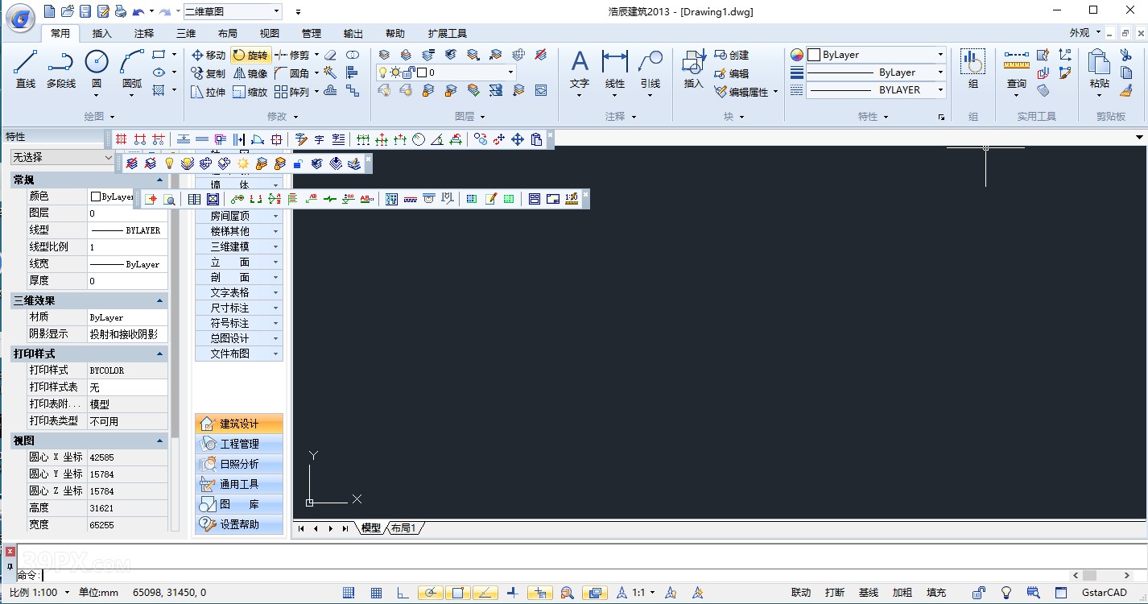Switch to the 布局1 layout tab

click(404, 527)
